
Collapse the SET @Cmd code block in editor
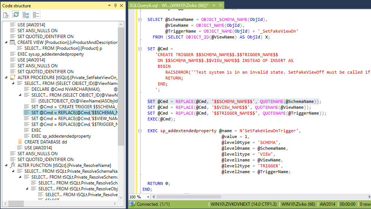[140, 49]
